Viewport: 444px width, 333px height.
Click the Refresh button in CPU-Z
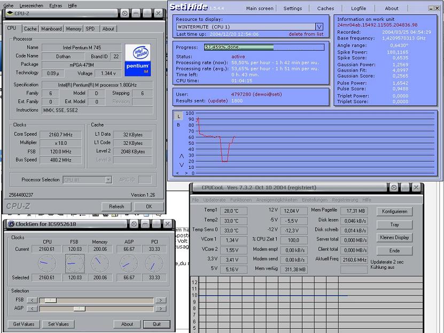[116, 206]
